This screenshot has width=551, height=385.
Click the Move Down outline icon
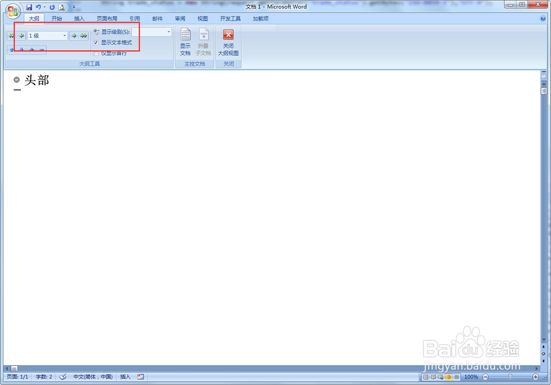point(22,49)
